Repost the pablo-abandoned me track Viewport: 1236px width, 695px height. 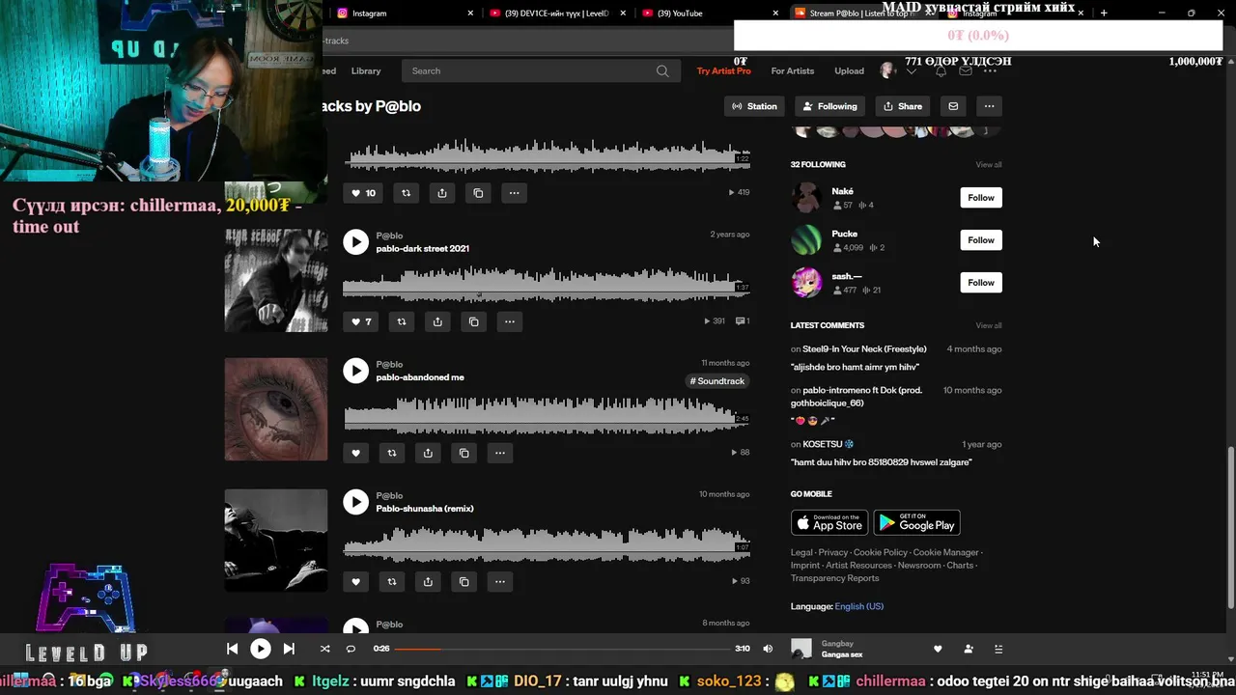pos(391,453)
